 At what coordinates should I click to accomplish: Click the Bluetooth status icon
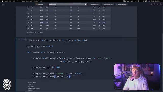[141, 1]
